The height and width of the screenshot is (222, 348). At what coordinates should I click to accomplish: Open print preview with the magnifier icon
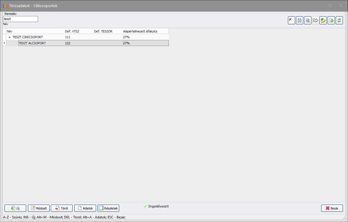(x=307, y=20)
